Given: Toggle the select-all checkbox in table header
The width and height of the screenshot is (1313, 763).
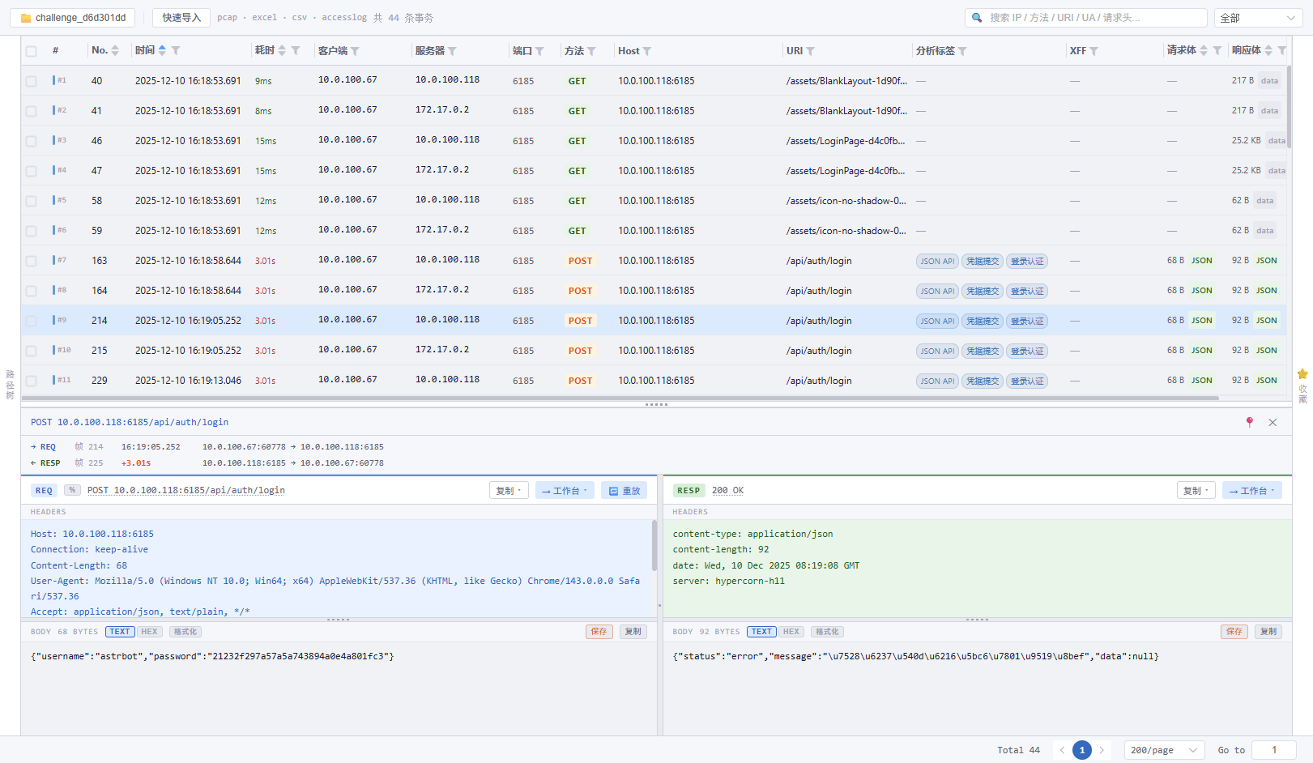Looking at the screenshot, I should click(x=31, y=51).
